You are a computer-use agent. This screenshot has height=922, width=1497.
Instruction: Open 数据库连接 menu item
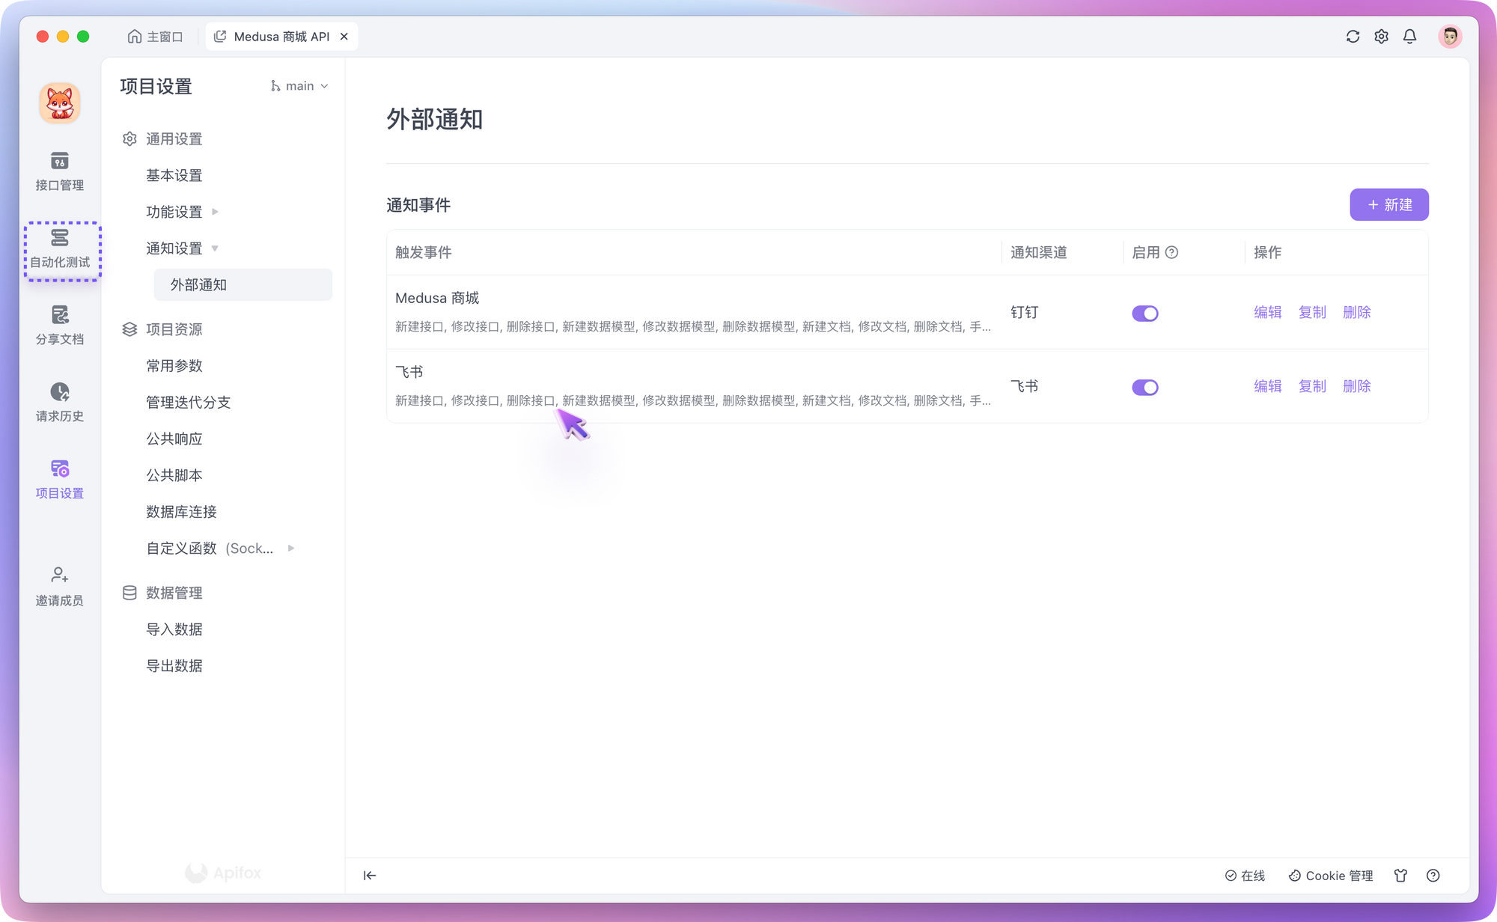pyautogui.click(x=182, y=512)
